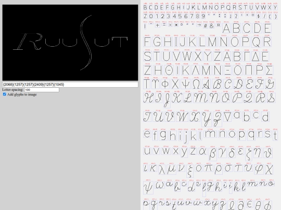Select the plain lowercase q glyph
281x210 pixels.
click(x=251, y=135)
